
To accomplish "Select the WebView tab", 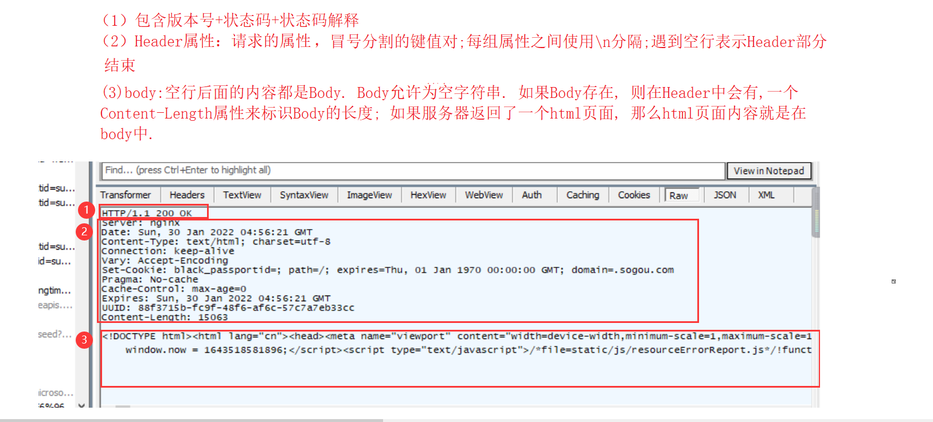I will [484, 195].
